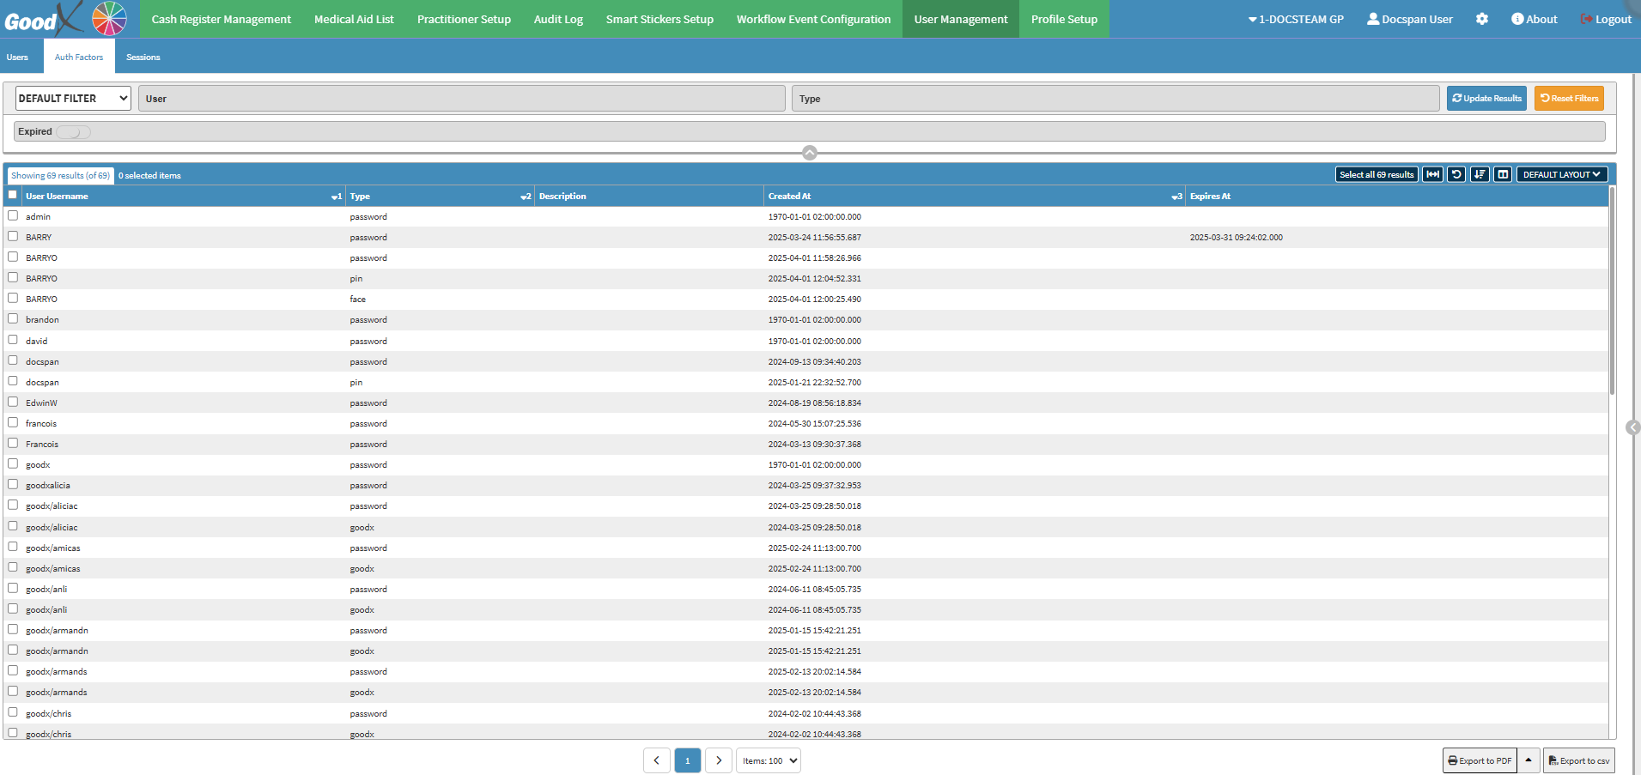Image resolution: width=1641 pixels, height=775 pixels.
Task: Switch to the Users tab
Action: click(17, 57)
